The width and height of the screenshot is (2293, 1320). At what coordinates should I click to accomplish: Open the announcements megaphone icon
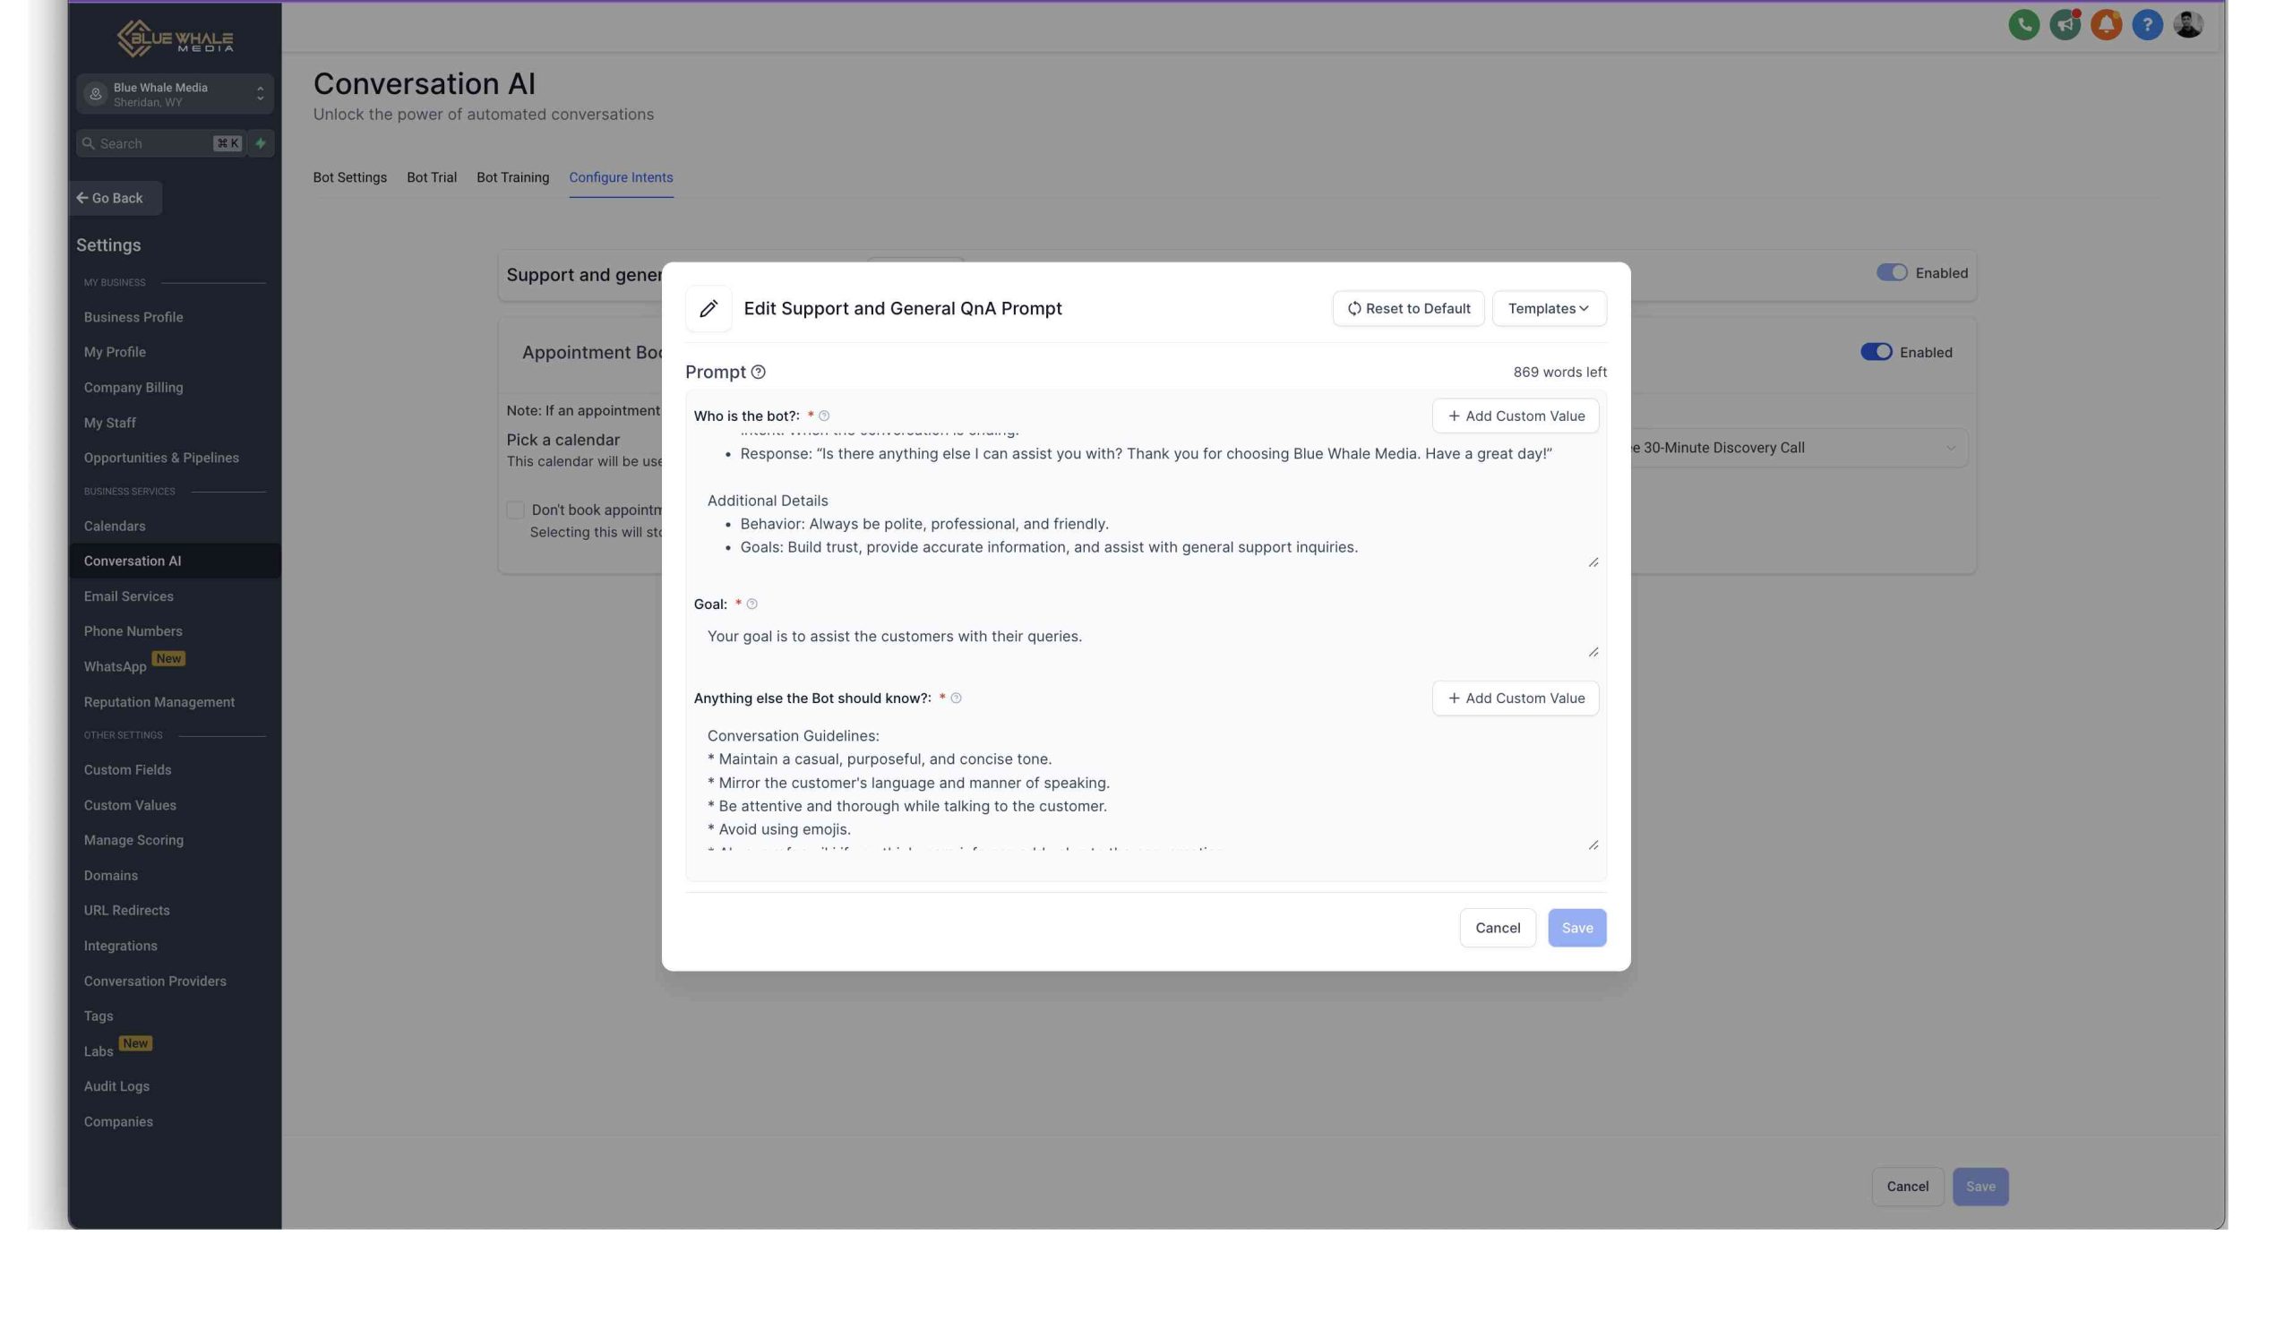coord(2065,24)
